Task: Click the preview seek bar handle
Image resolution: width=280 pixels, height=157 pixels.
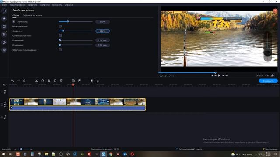Action: click(x=215, y=73)
